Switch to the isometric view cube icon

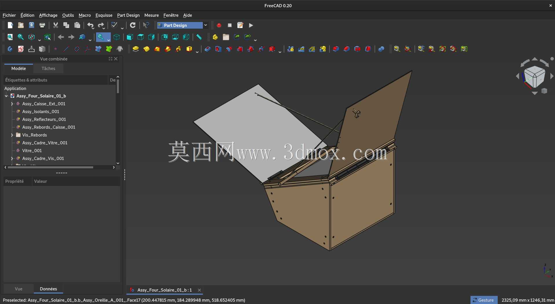[x=117, y=37]
